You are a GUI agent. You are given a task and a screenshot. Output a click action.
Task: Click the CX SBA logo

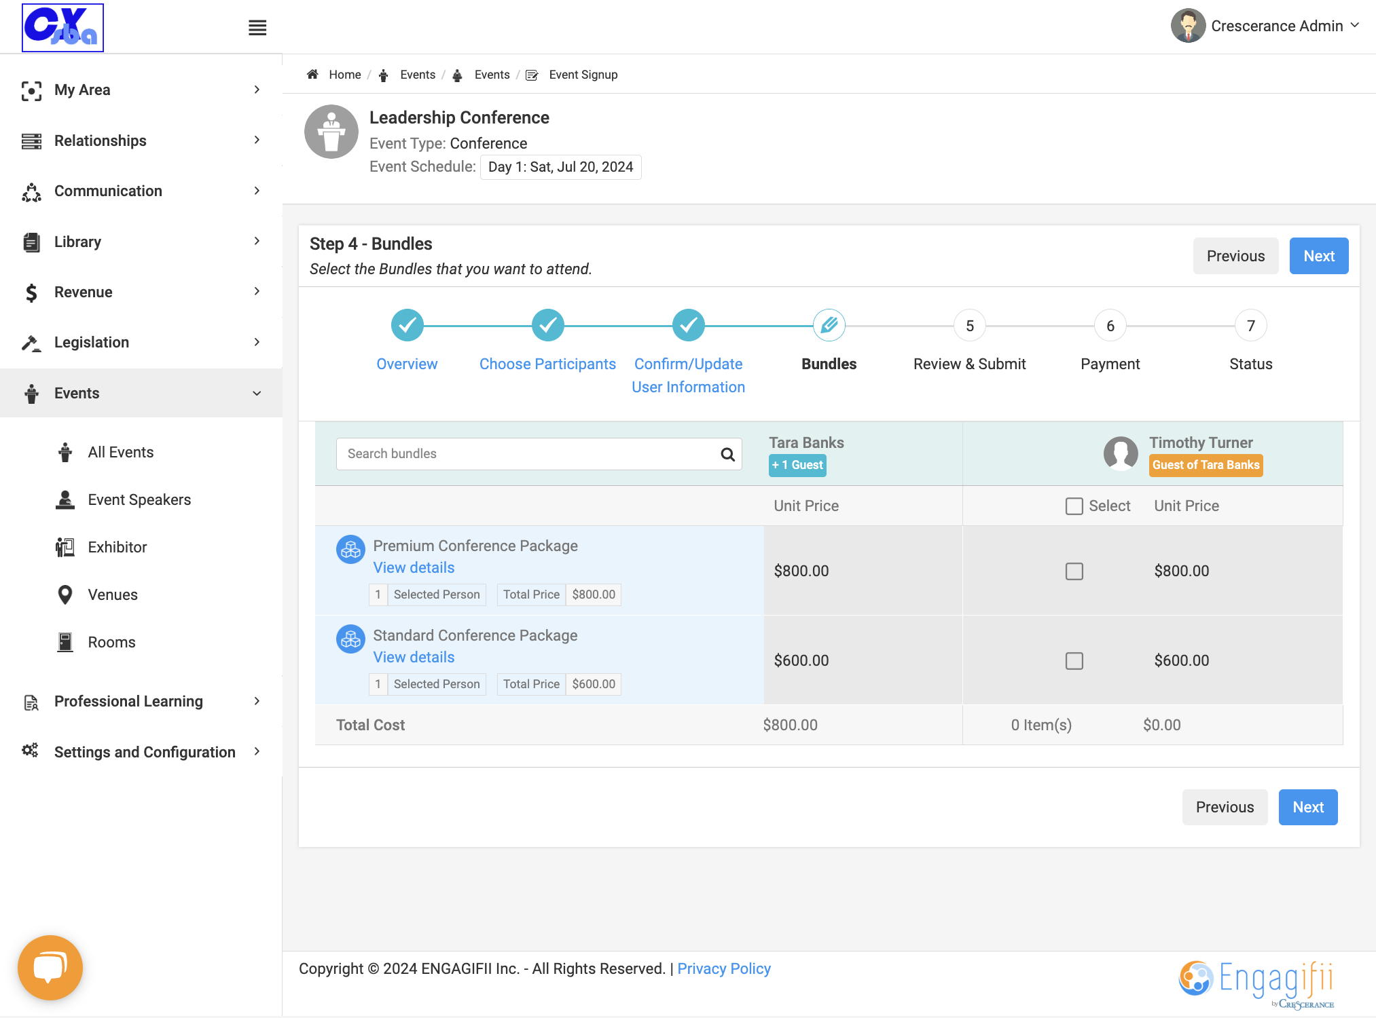62,28
